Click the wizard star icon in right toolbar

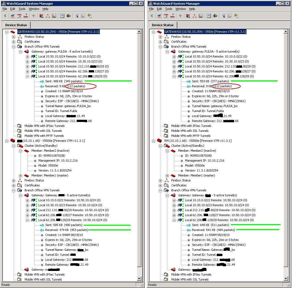tap(224, 16)
